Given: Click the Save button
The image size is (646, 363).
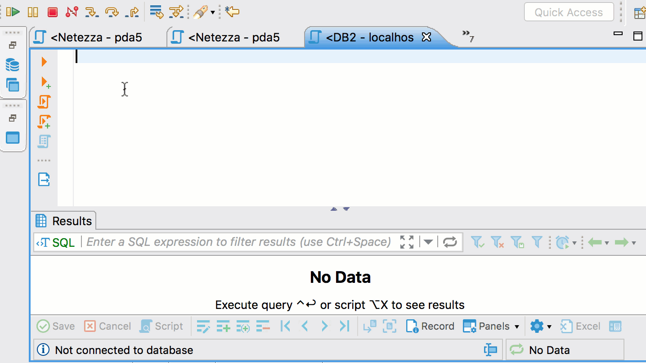Looking at the screenshot, I should coord(56,326).
